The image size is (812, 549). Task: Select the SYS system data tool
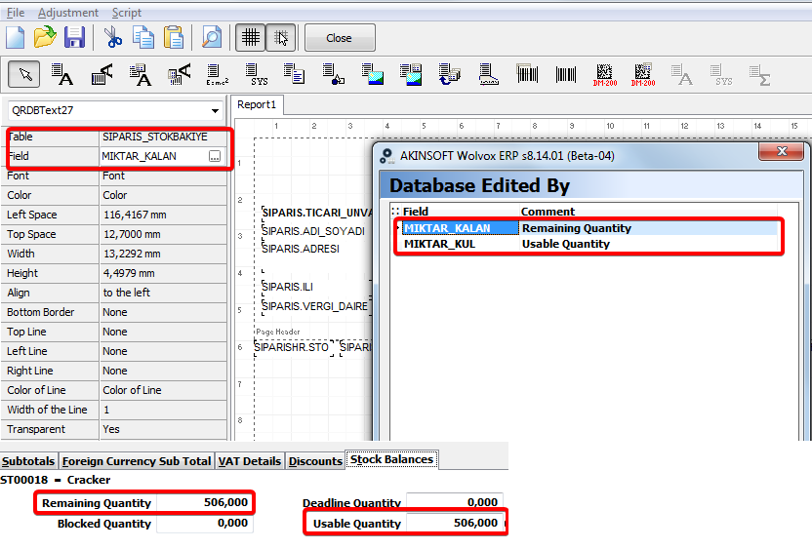(x=257, y=74)
